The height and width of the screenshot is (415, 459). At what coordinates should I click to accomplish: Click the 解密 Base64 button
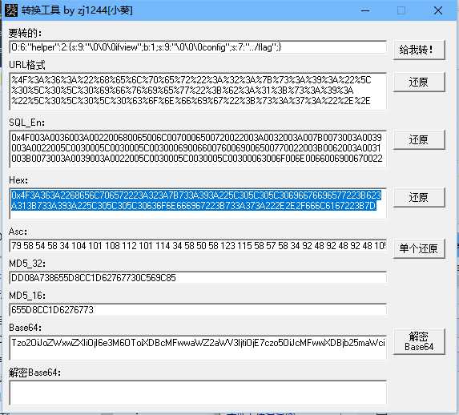click(419, 341)
